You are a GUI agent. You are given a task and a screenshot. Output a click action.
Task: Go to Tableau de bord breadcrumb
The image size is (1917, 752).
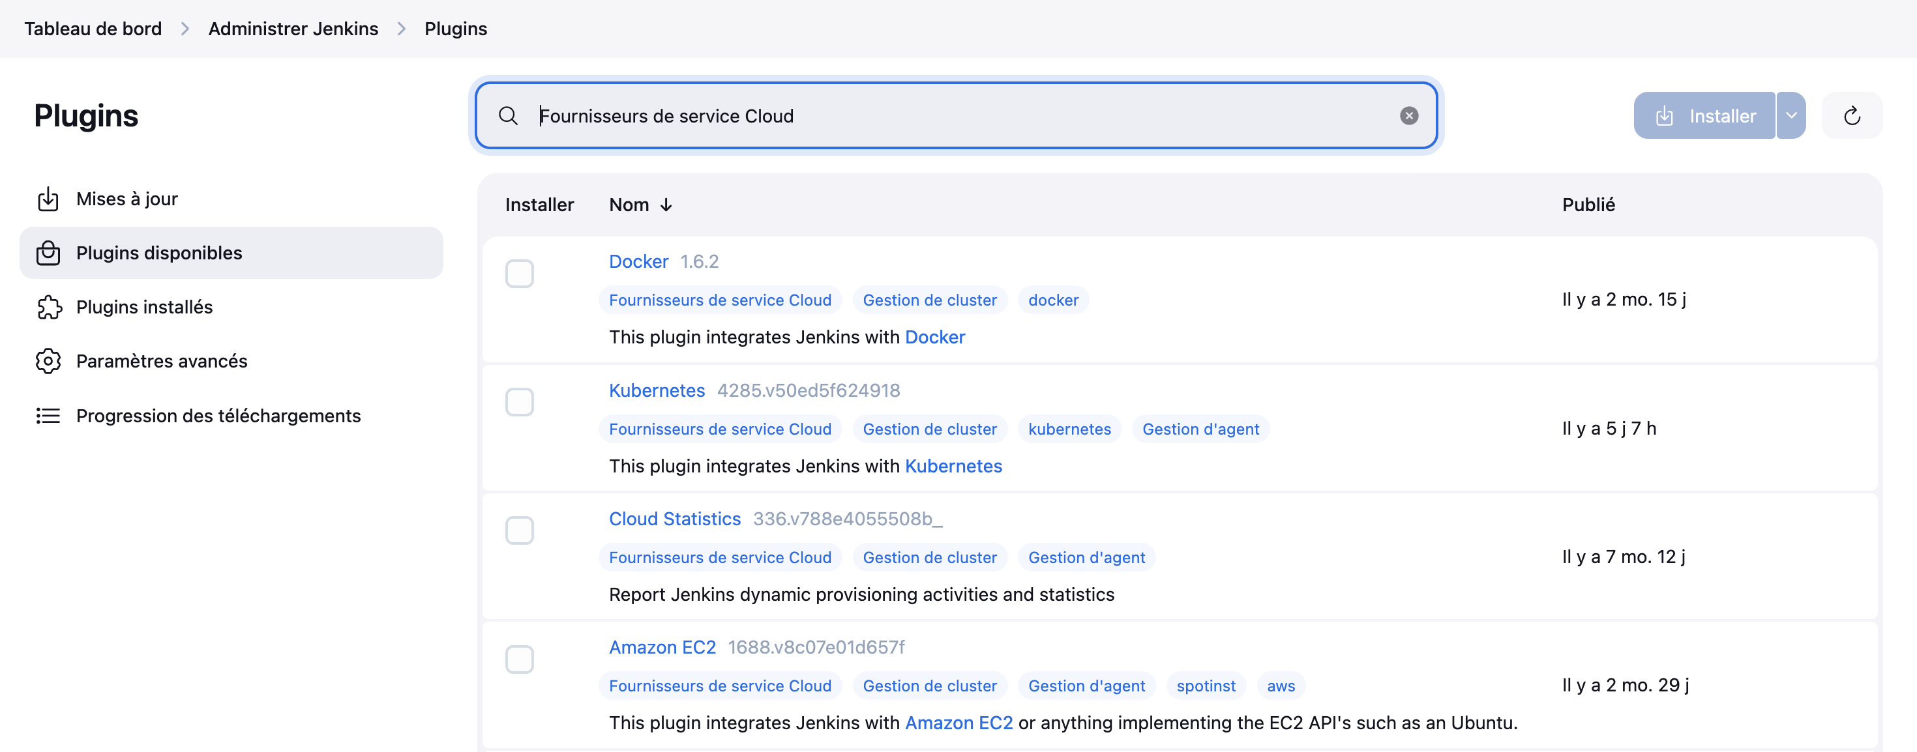93,29
